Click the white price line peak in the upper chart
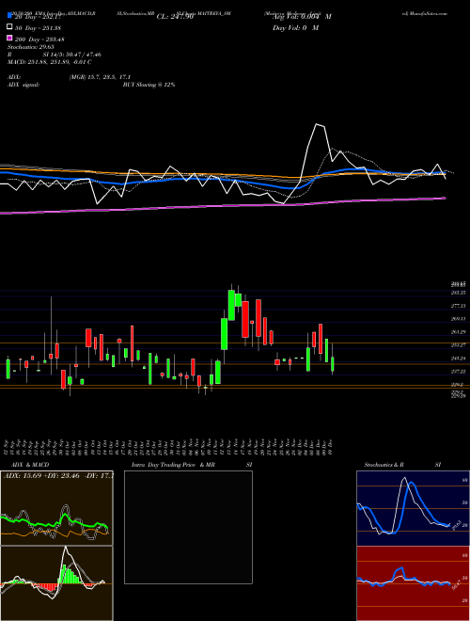Image resolution: width=470 pixels, height=621 pixels. [317, 124]
